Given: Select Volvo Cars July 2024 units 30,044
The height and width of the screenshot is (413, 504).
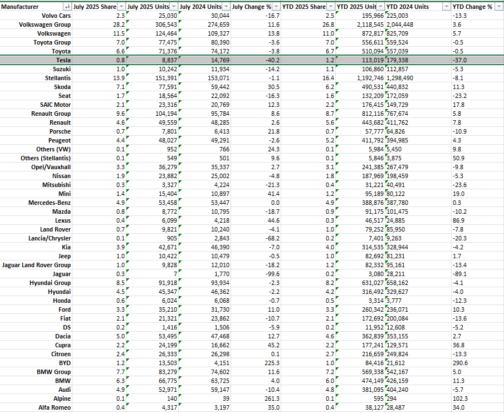Looking at the screenshot, I should click(x=205, y=16).
